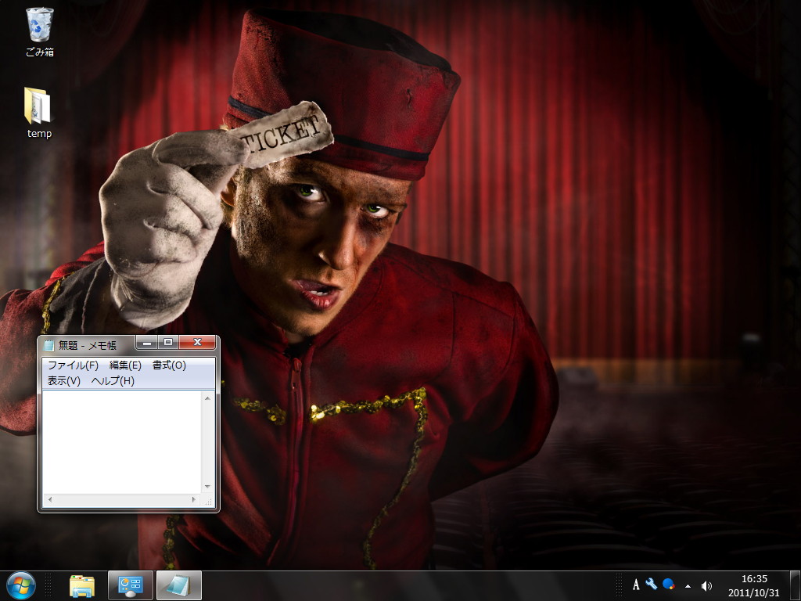Click the Show desktop button
The height and width of the screenshot is (601, 801).
(795, 585)
